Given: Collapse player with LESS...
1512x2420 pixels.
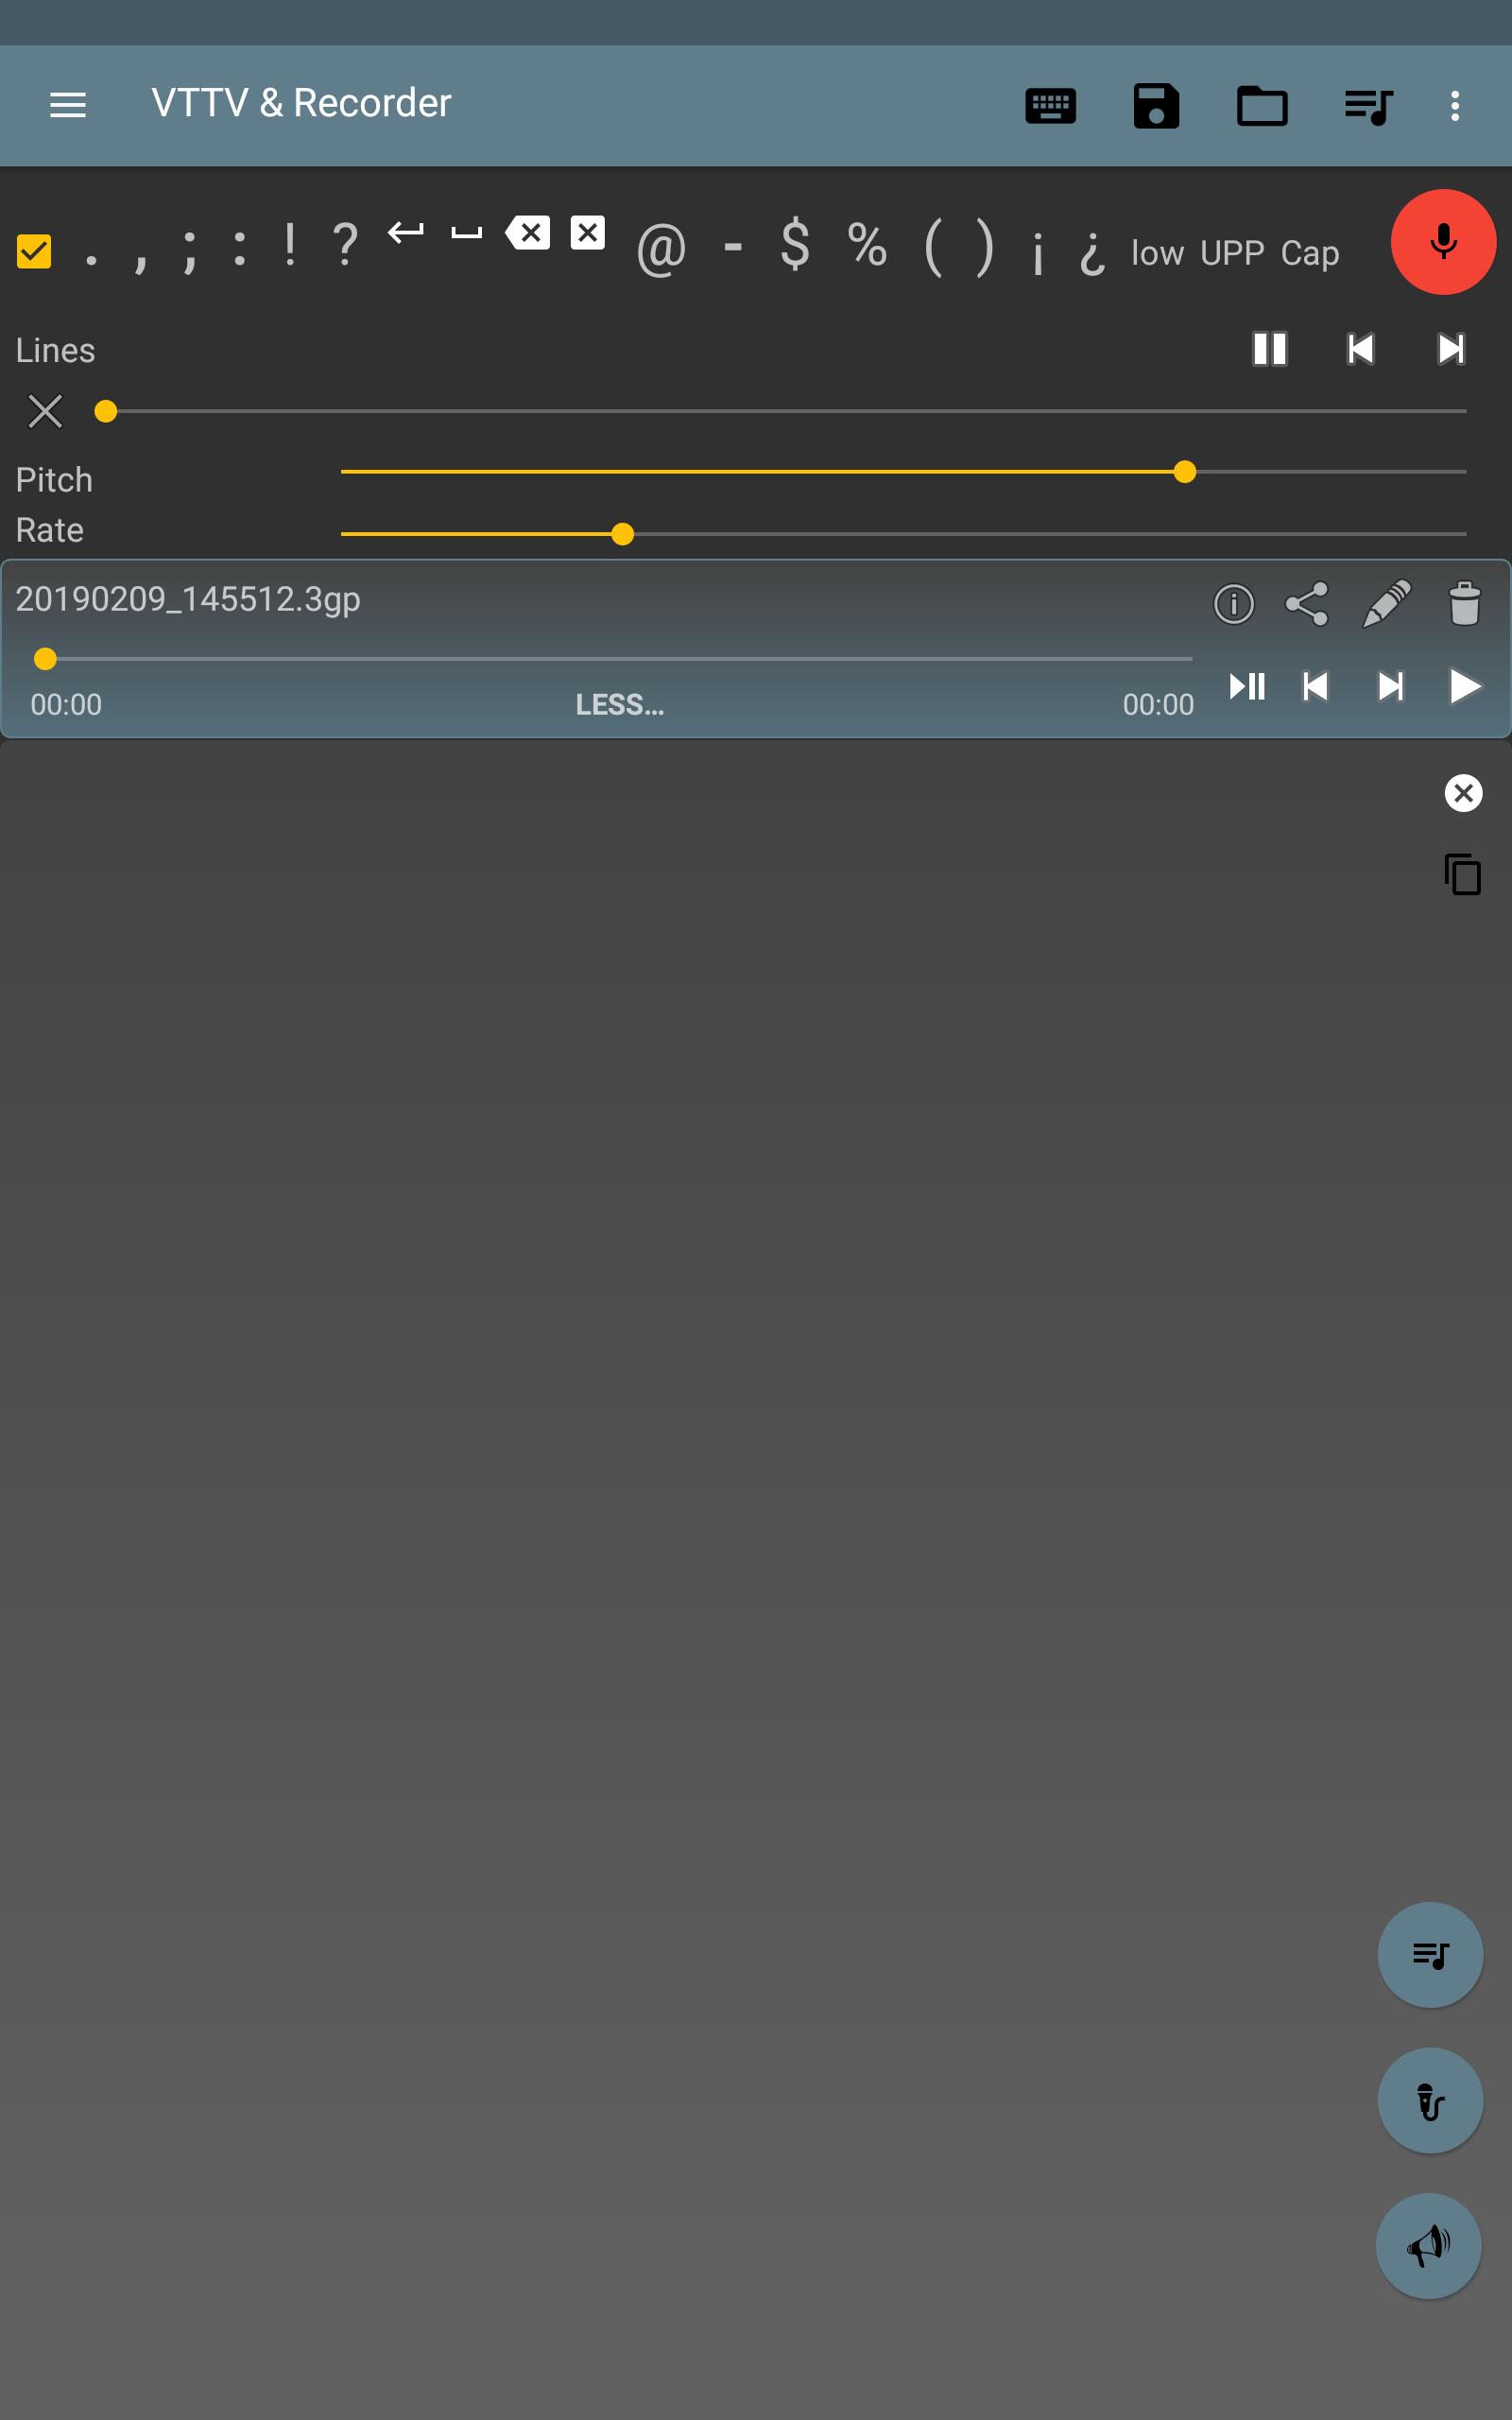Looking at the screenshot, I should (x=620, y=705).
